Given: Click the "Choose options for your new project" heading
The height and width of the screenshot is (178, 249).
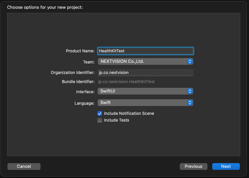Looking at the screenshot, I should coord(45,7).
